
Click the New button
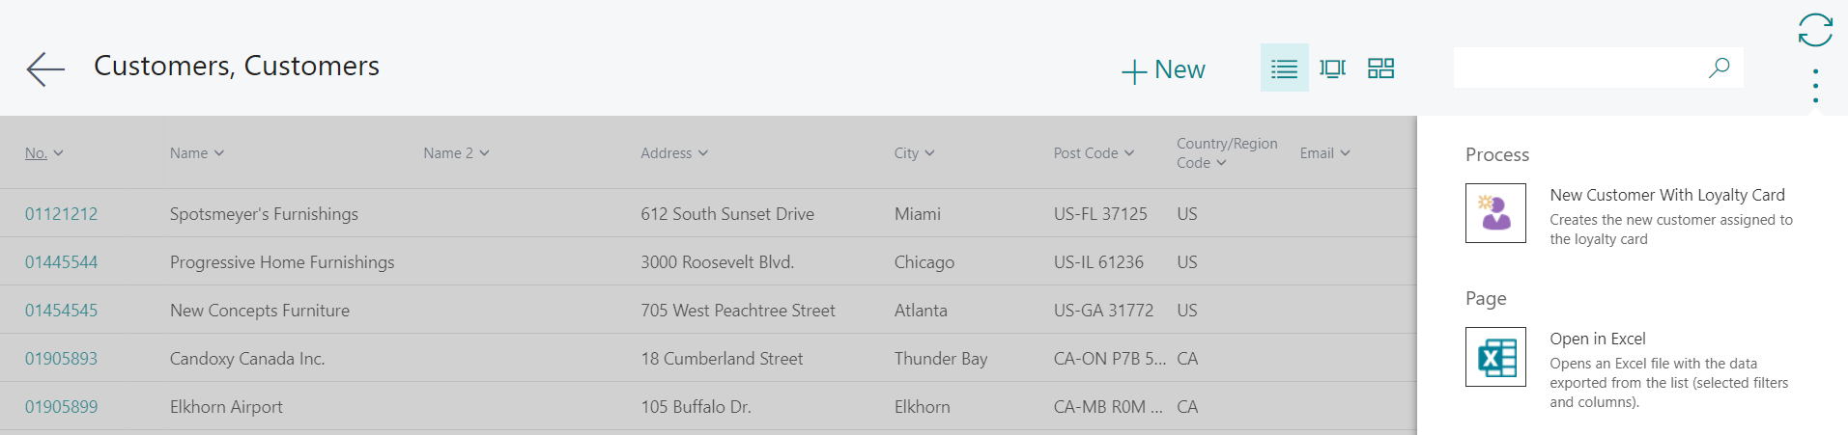1163,70
